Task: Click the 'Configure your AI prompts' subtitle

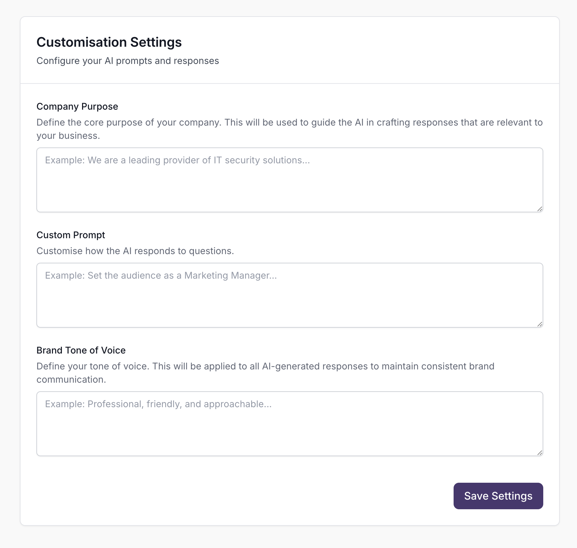Action: (128, 61)
